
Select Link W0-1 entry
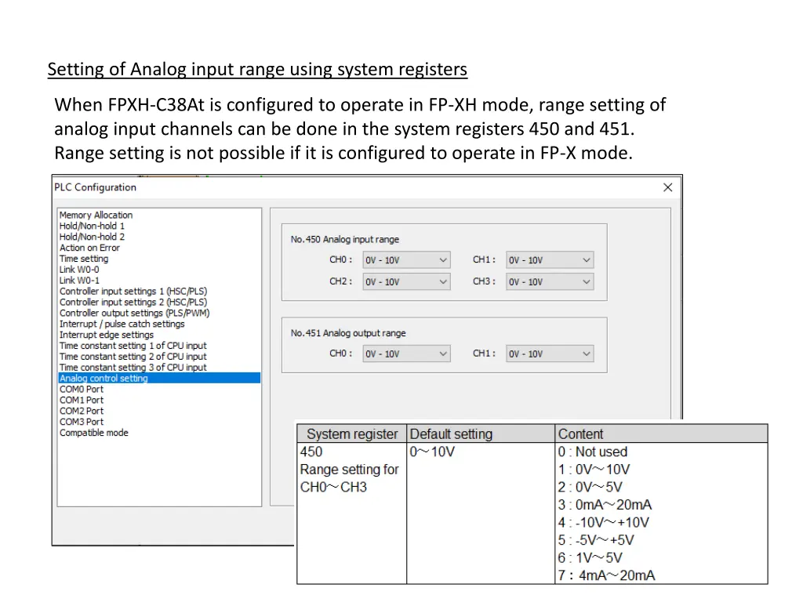click(x=79, y=280)
